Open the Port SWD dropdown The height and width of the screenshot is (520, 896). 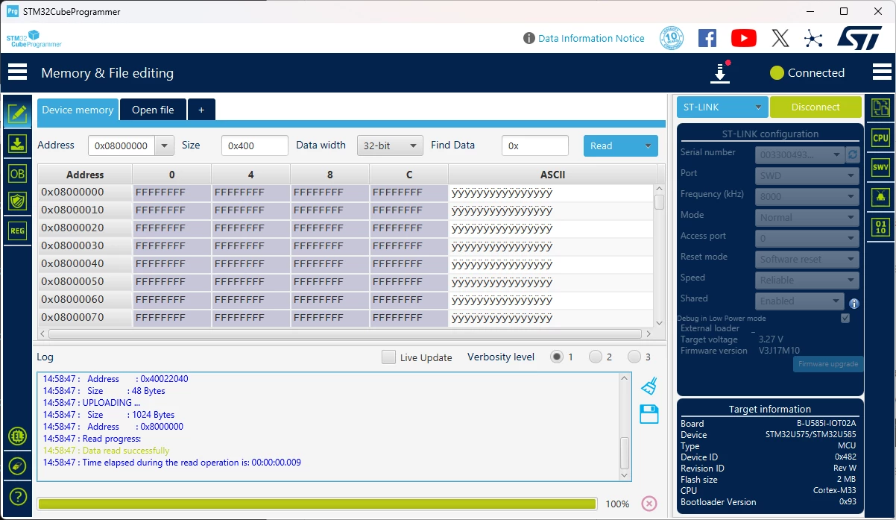coord(807,176)
